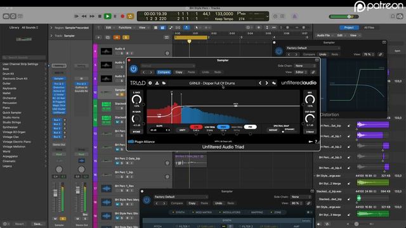Expand the Track Sampler disclosure
The width and height of the screenshot is (406, 228).
point(51,35)
